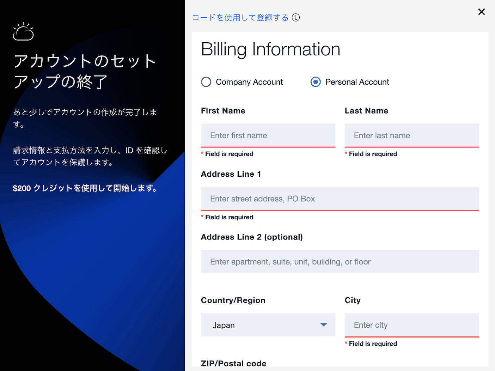Viewport: 495px width, 371px height.
Task: Click the Country/Region dropdown arrow icon
Action: click(x=323, y=325)
